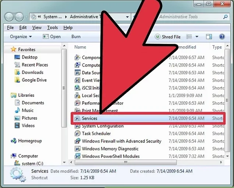Click the Back navigation button

coord(9,17)
